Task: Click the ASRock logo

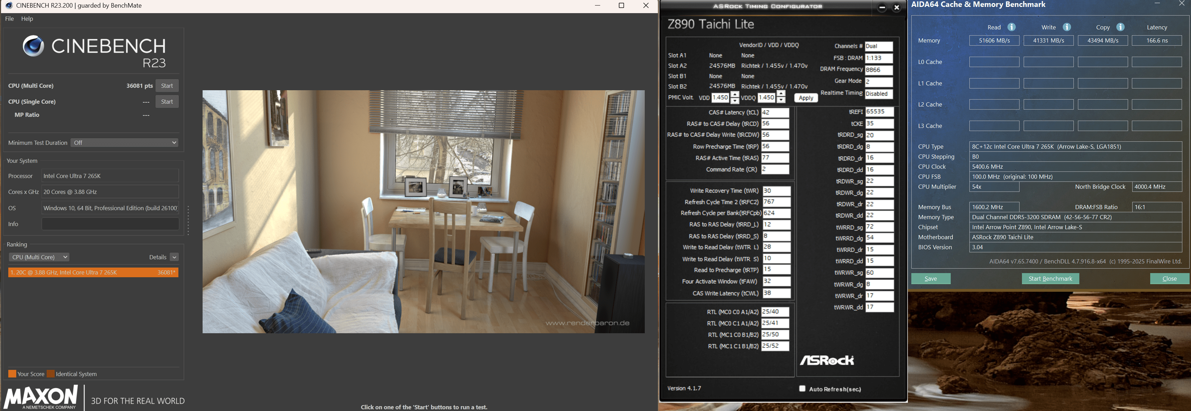Action: click(x=827, y=360)
